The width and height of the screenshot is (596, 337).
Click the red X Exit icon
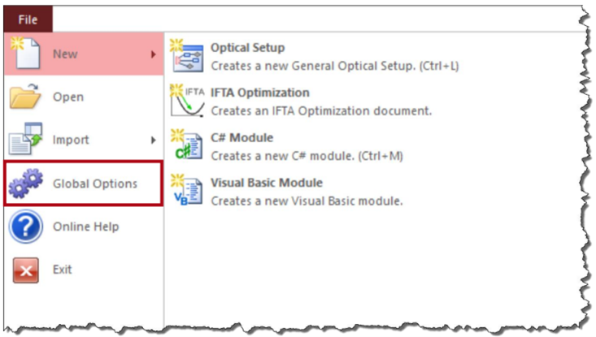coord(26,270)
